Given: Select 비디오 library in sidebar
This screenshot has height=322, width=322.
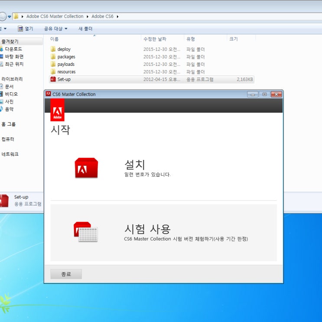Looking at the screenshot, I should (x=11, y=94).
